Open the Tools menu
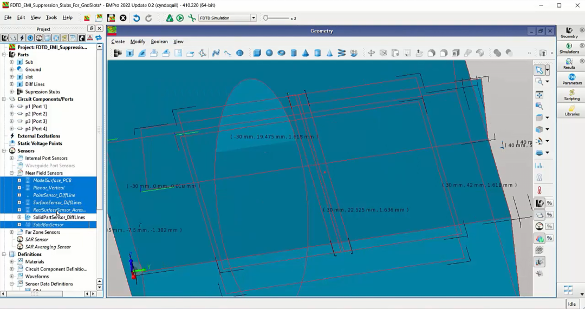 [x=51, y=17]
